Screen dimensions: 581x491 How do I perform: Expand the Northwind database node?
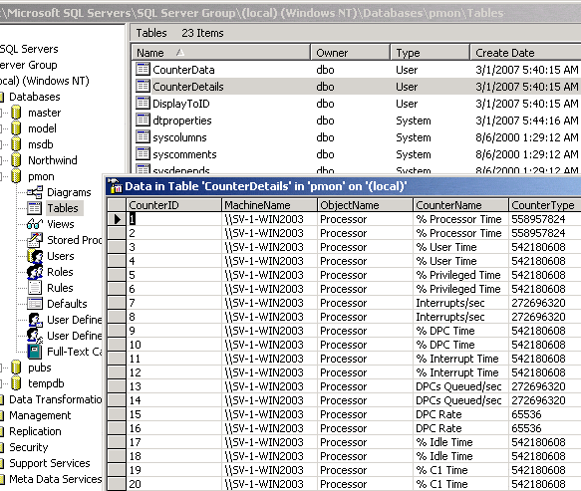[x=1, y=160]
